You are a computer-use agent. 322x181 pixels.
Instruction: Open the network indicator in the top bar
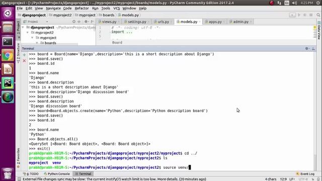pyautogui.click(x=279, y=3)
